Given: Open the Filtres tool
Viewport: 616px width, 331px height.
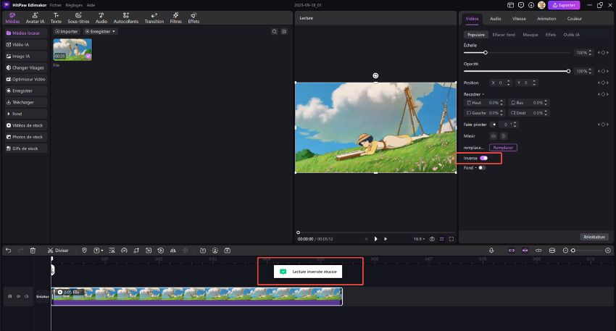Looking at the screenshot, I should point(175,18).
